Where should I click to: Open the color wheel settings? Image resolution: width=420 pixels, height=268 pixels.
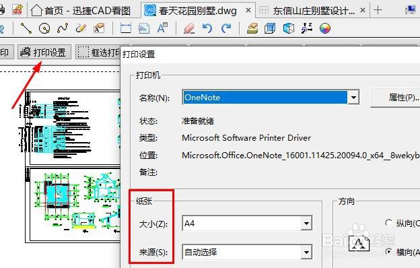click(x=325, y=28)
